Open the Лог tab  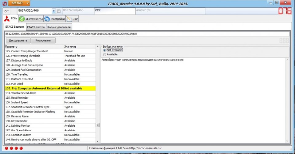tap(72, 19)
